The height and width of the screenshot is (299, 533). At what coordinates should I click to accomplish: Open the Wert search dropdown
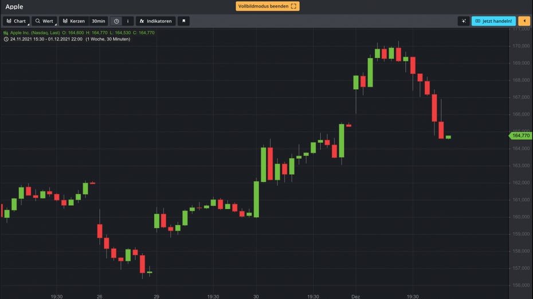pyautogui.click(x=44, y=21)
